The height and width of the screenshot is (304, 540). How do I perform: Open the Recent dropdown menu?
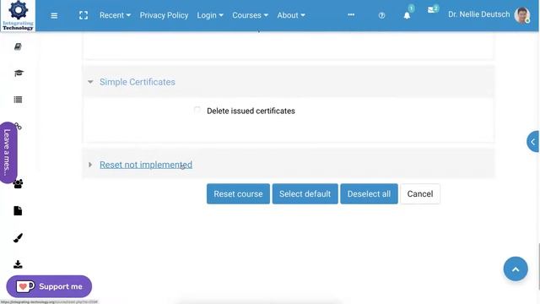115,15
